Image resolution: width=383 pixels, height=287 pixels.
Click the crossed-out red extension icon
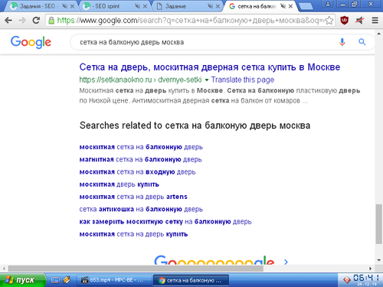click(360, 20)
